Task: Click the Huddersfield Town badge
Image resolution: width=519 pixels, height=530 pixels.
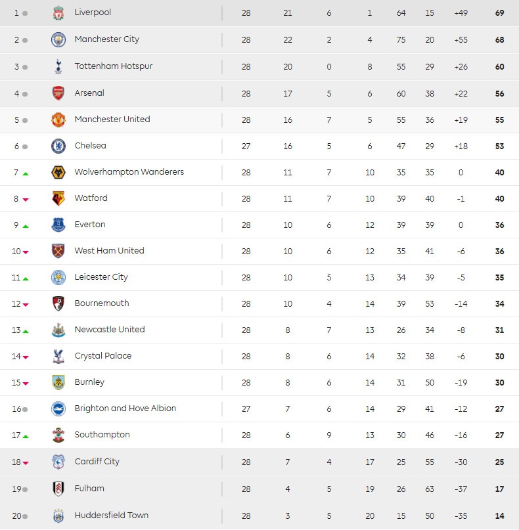Action: coord(58,516)
